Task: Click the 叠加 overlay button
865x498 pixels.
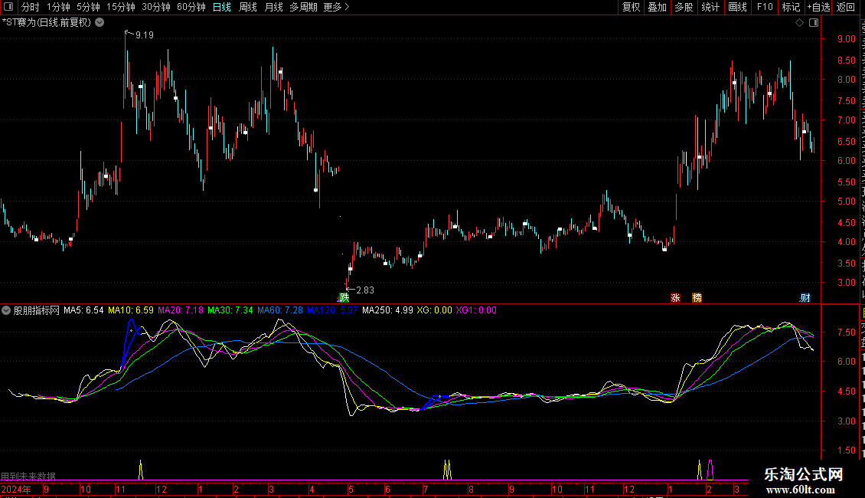Action: pyautogui.click(x=658, y=7)
